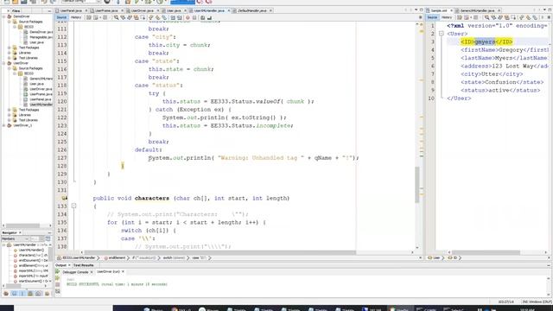This screenshot has width=553, height=311.
Task: Open the UserDriver.java editor tab
Action: coord(143,10)
